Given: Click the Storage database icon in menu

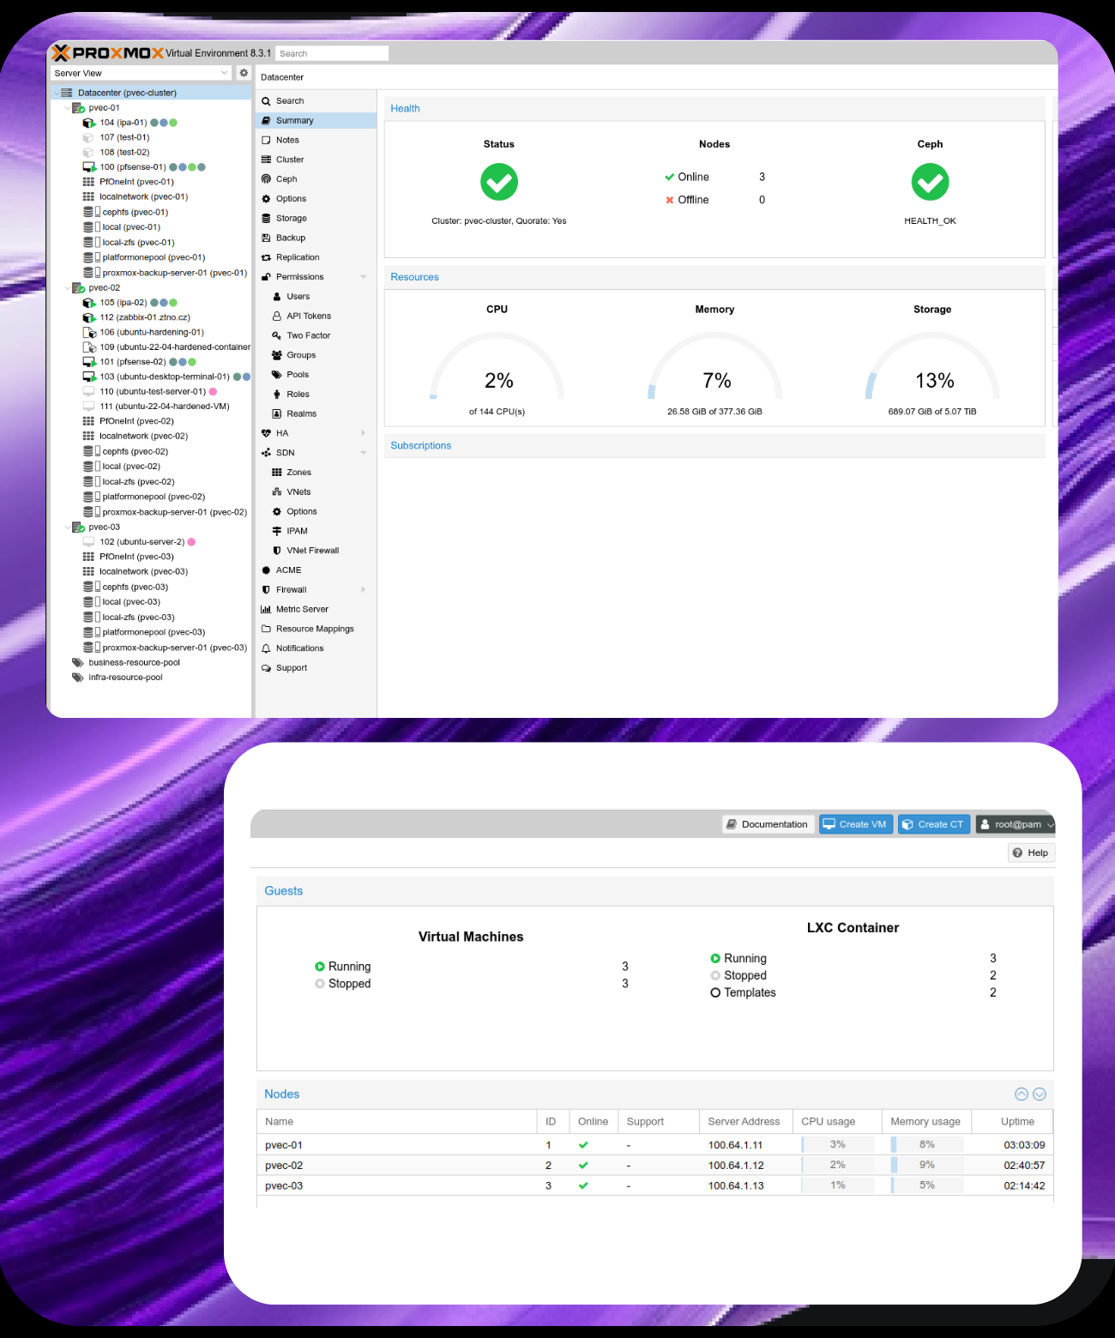Looking at the screenshot, I should coord(266,219).
